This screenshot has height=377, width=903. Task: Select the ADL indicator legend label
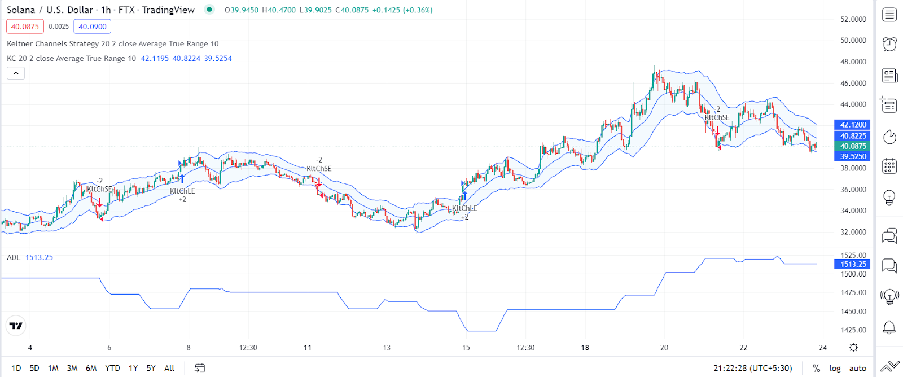click(x=14, y=257)
